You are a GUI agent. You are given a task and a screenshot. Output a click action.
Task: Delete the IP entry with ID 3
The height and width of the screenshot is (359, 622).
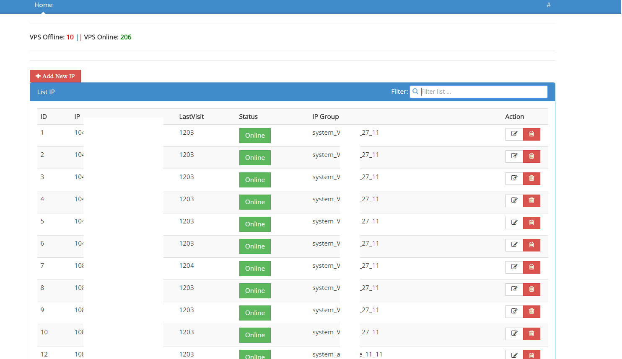[x=531, y=179]
